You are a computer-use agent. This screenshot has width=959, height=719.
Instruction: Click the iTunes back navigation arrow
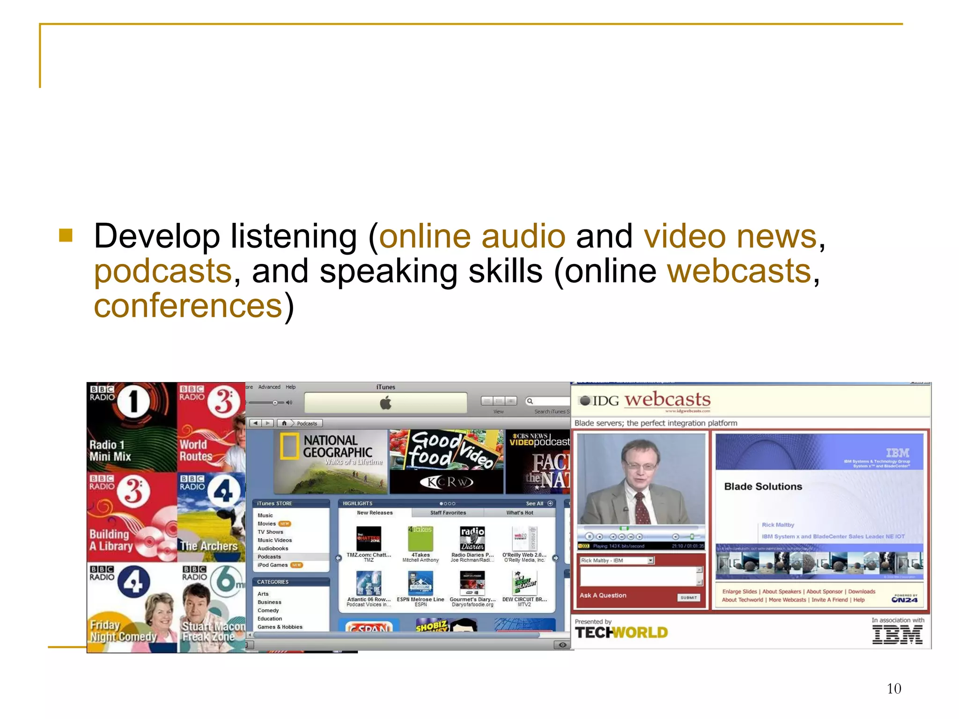[255, 423]
